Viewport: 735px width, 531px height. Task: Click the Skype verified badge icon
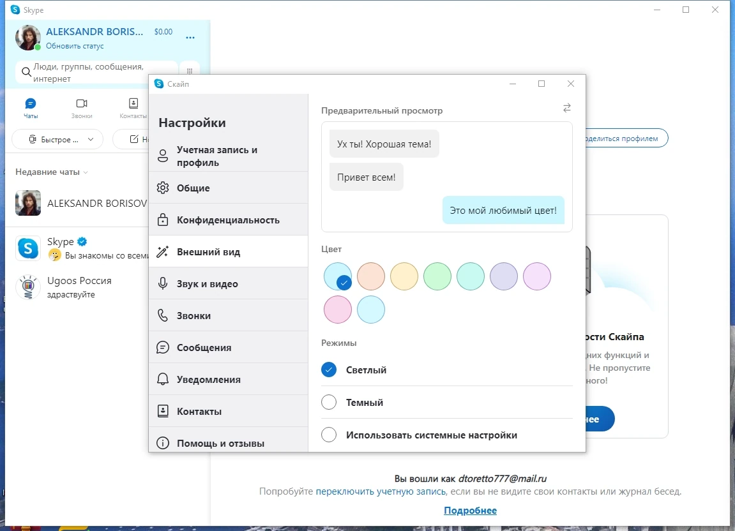(82, 241)
